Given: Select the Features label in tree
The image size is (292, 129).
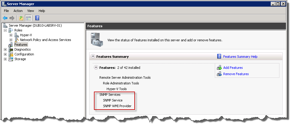Looking at the screenshot, I should [21, 45].
